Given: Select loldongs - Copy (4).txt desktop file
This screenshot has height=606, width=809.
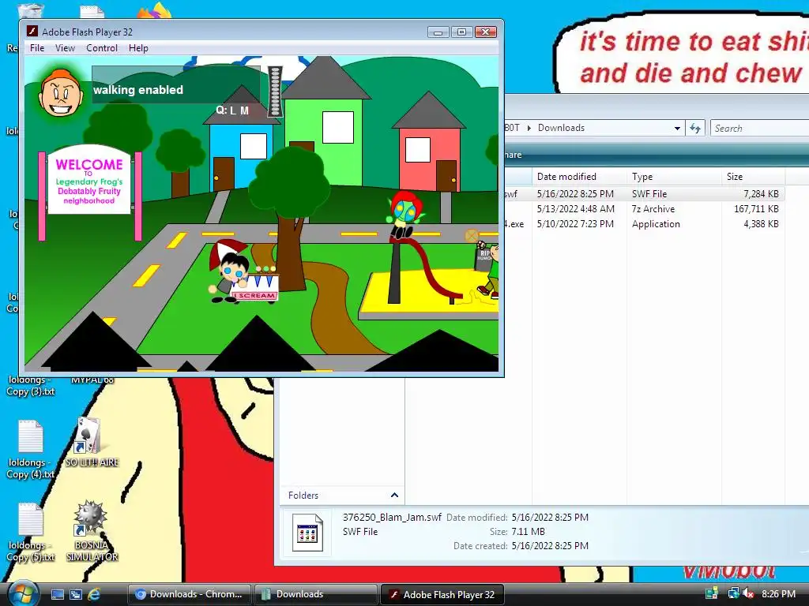Looking at the screenshot, I should 30,450.
